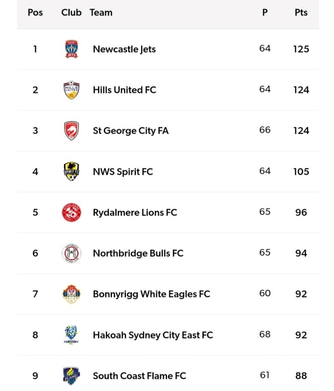Click the Team column header
Screen dimensions: 334x391
point(101,12)
